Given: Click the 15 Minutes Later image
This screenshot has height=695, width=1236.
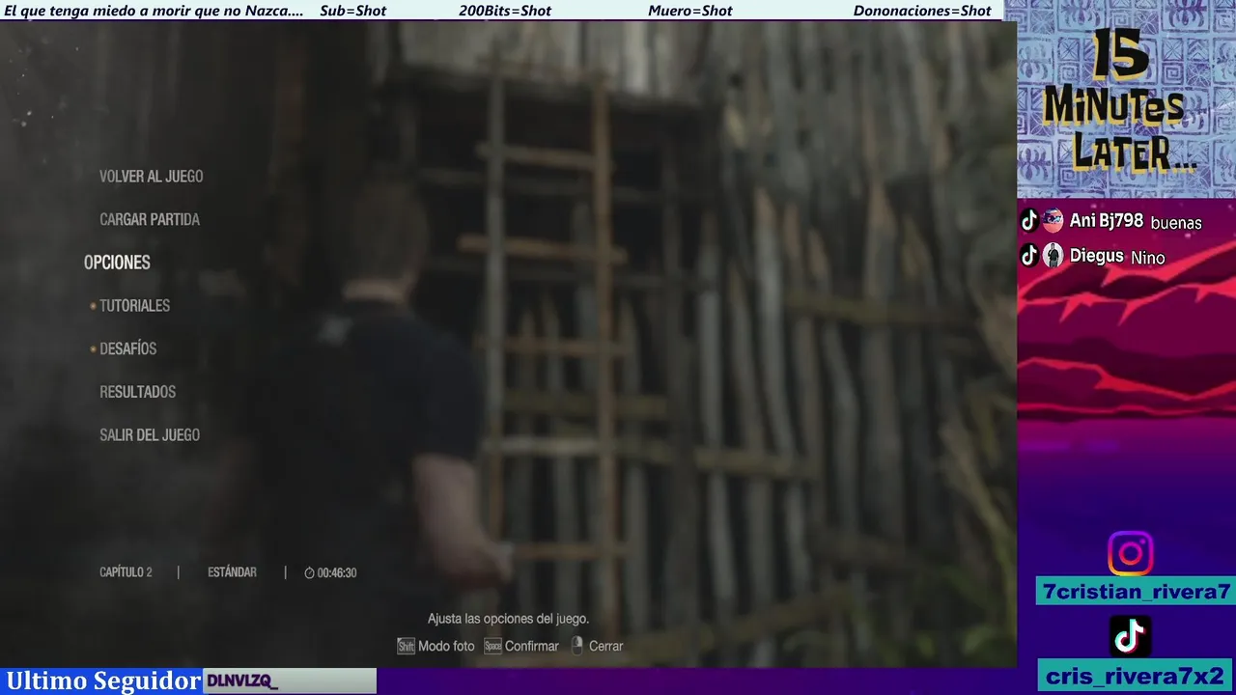Looking at the screenshot, I should point(1126,100).
